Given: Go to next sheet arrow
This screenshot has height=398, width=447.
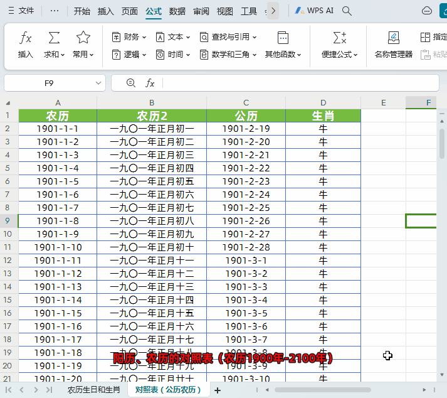Looking at the screenshot, I should click(x=36, y=390).
